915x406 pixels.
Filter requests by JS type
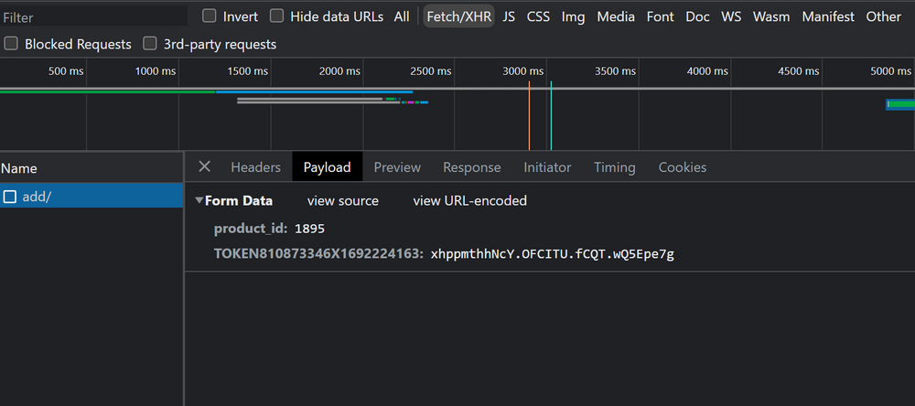[509, 16]
